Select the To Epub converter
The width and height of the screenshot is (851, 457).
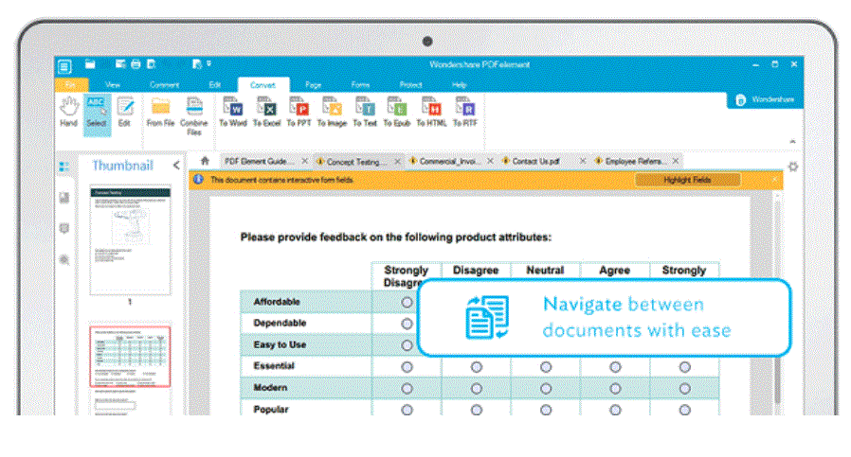397,113
